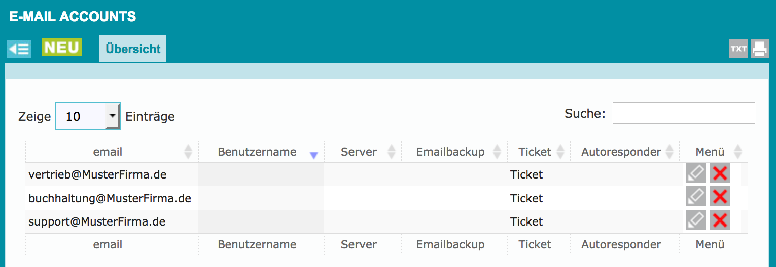
Task: Delete the vertrieb@MusterFirma.de account
Action: pos(720,174)
